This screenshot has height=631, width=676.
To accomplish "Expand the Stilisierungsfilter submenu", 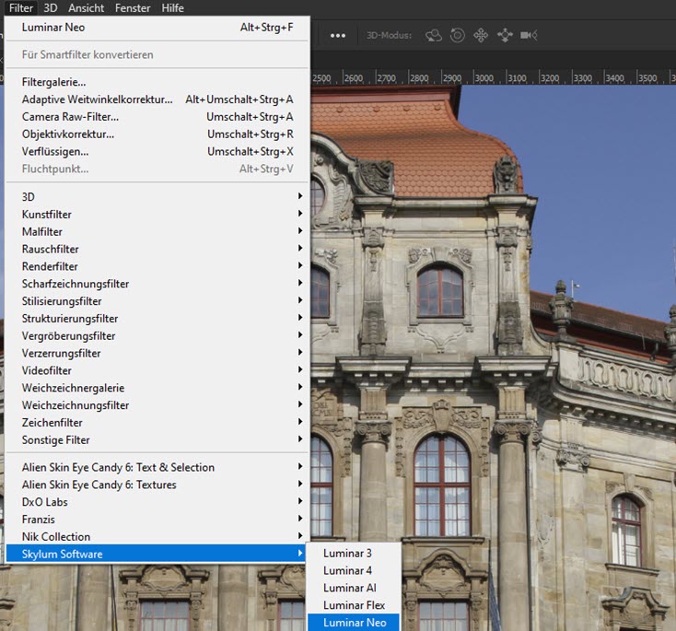I will click(157, 301).
